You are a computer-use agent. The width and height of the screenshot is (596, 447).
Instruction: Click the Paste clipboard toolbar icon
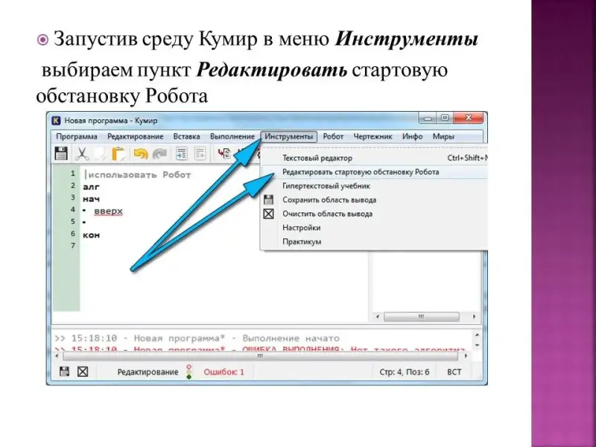(x=118, y=154)
